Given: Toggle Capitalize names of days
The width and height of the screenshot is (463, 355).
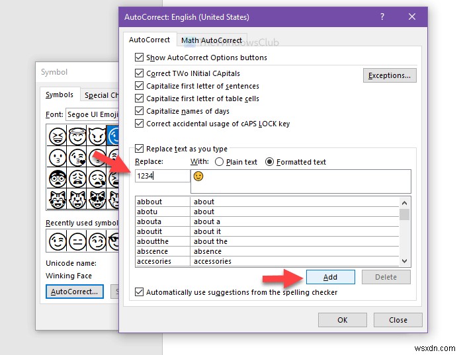Looking at the screenshot, I should click(x=139, y=111).
